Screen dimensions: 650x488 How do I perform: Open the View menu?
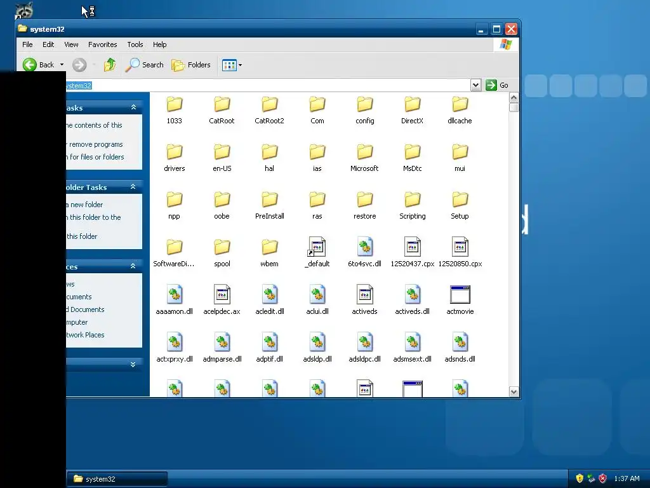click(71, 44)
